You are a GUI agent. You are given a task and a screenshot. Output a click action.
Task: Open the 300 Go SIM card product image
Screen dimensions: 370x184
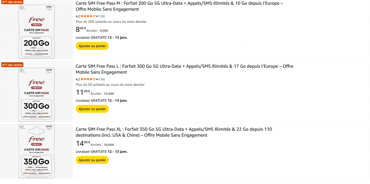[36, 94]
